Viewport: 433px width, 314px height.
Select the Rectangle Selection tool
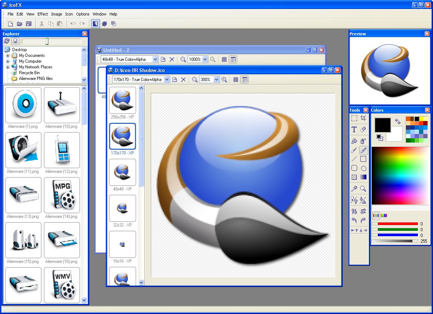click(x=354, y=118)
